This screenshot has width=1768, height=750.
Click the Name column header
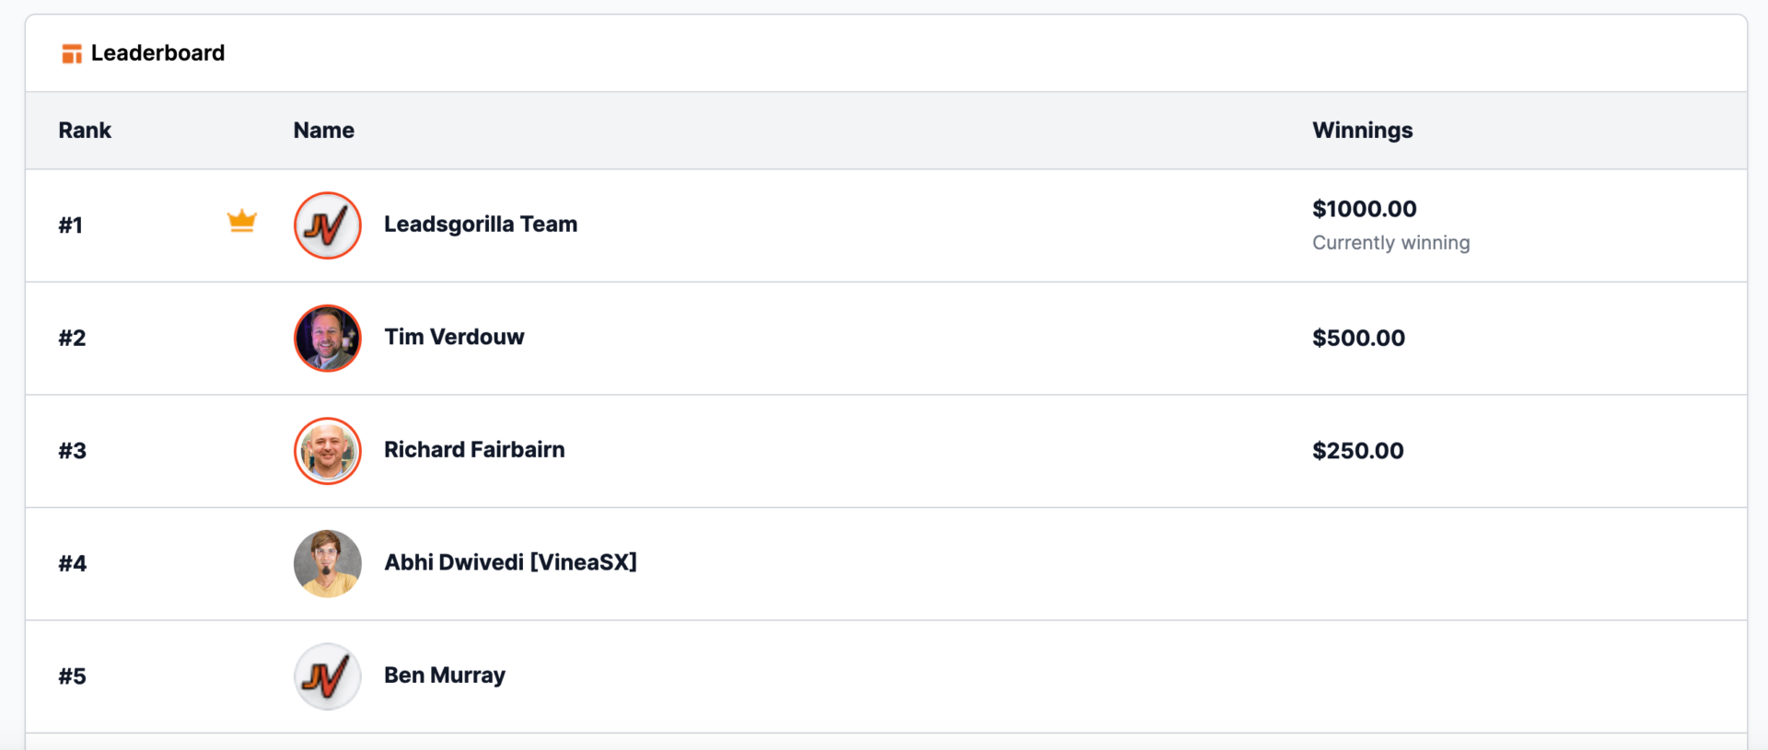pyautogui.click(x=324, y=131)
